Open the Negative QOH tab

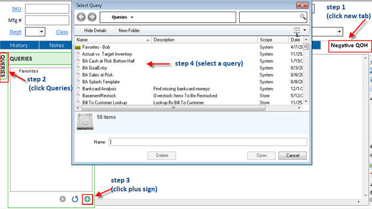click(349, 45)
